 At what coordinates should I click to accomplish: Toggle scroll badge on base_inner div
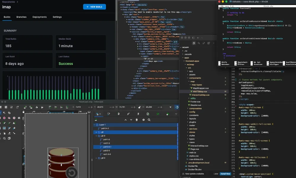[169, 22]
